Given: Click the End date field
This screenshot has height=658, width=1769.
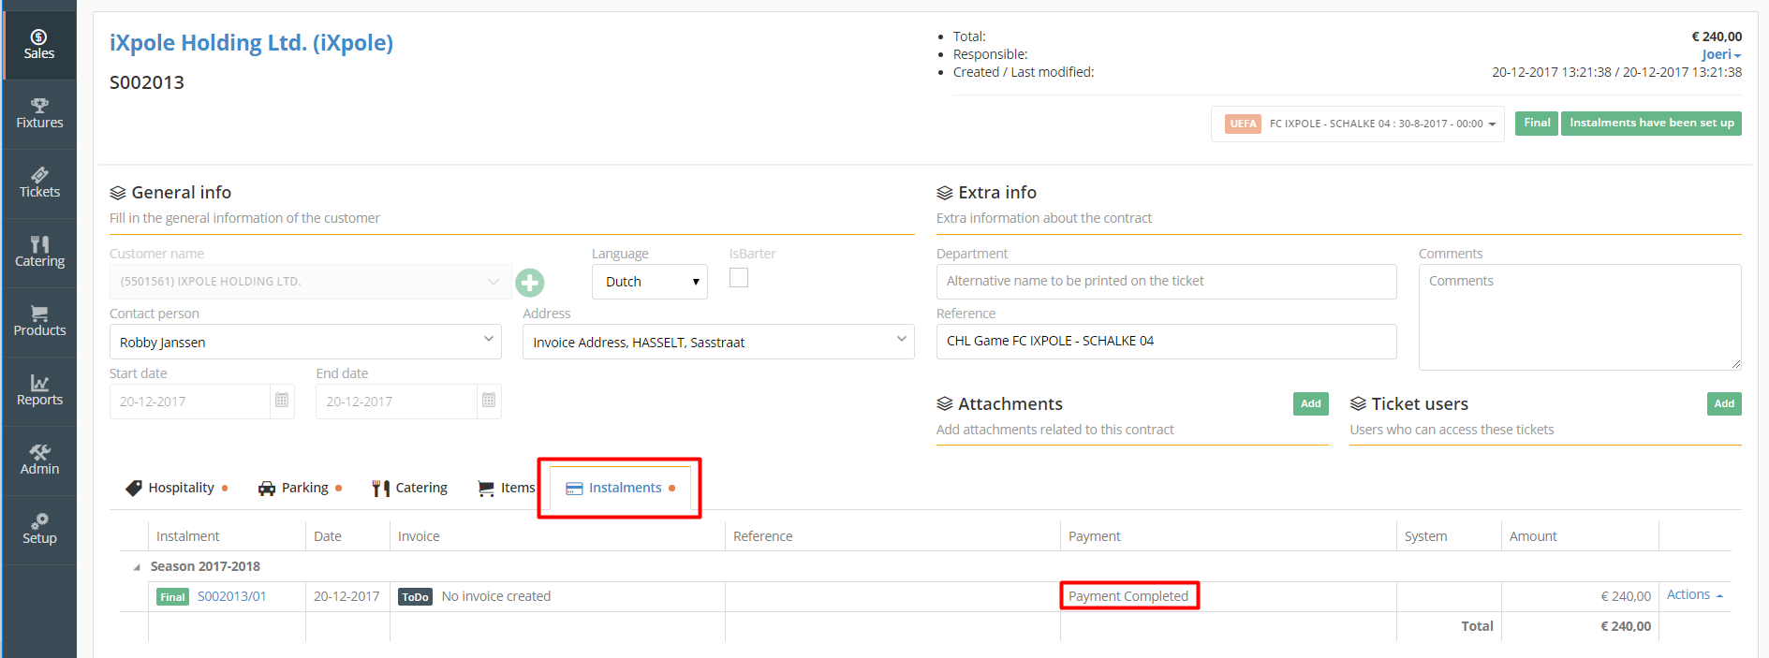Looking at the screenshot, I should tap(397, 402).
